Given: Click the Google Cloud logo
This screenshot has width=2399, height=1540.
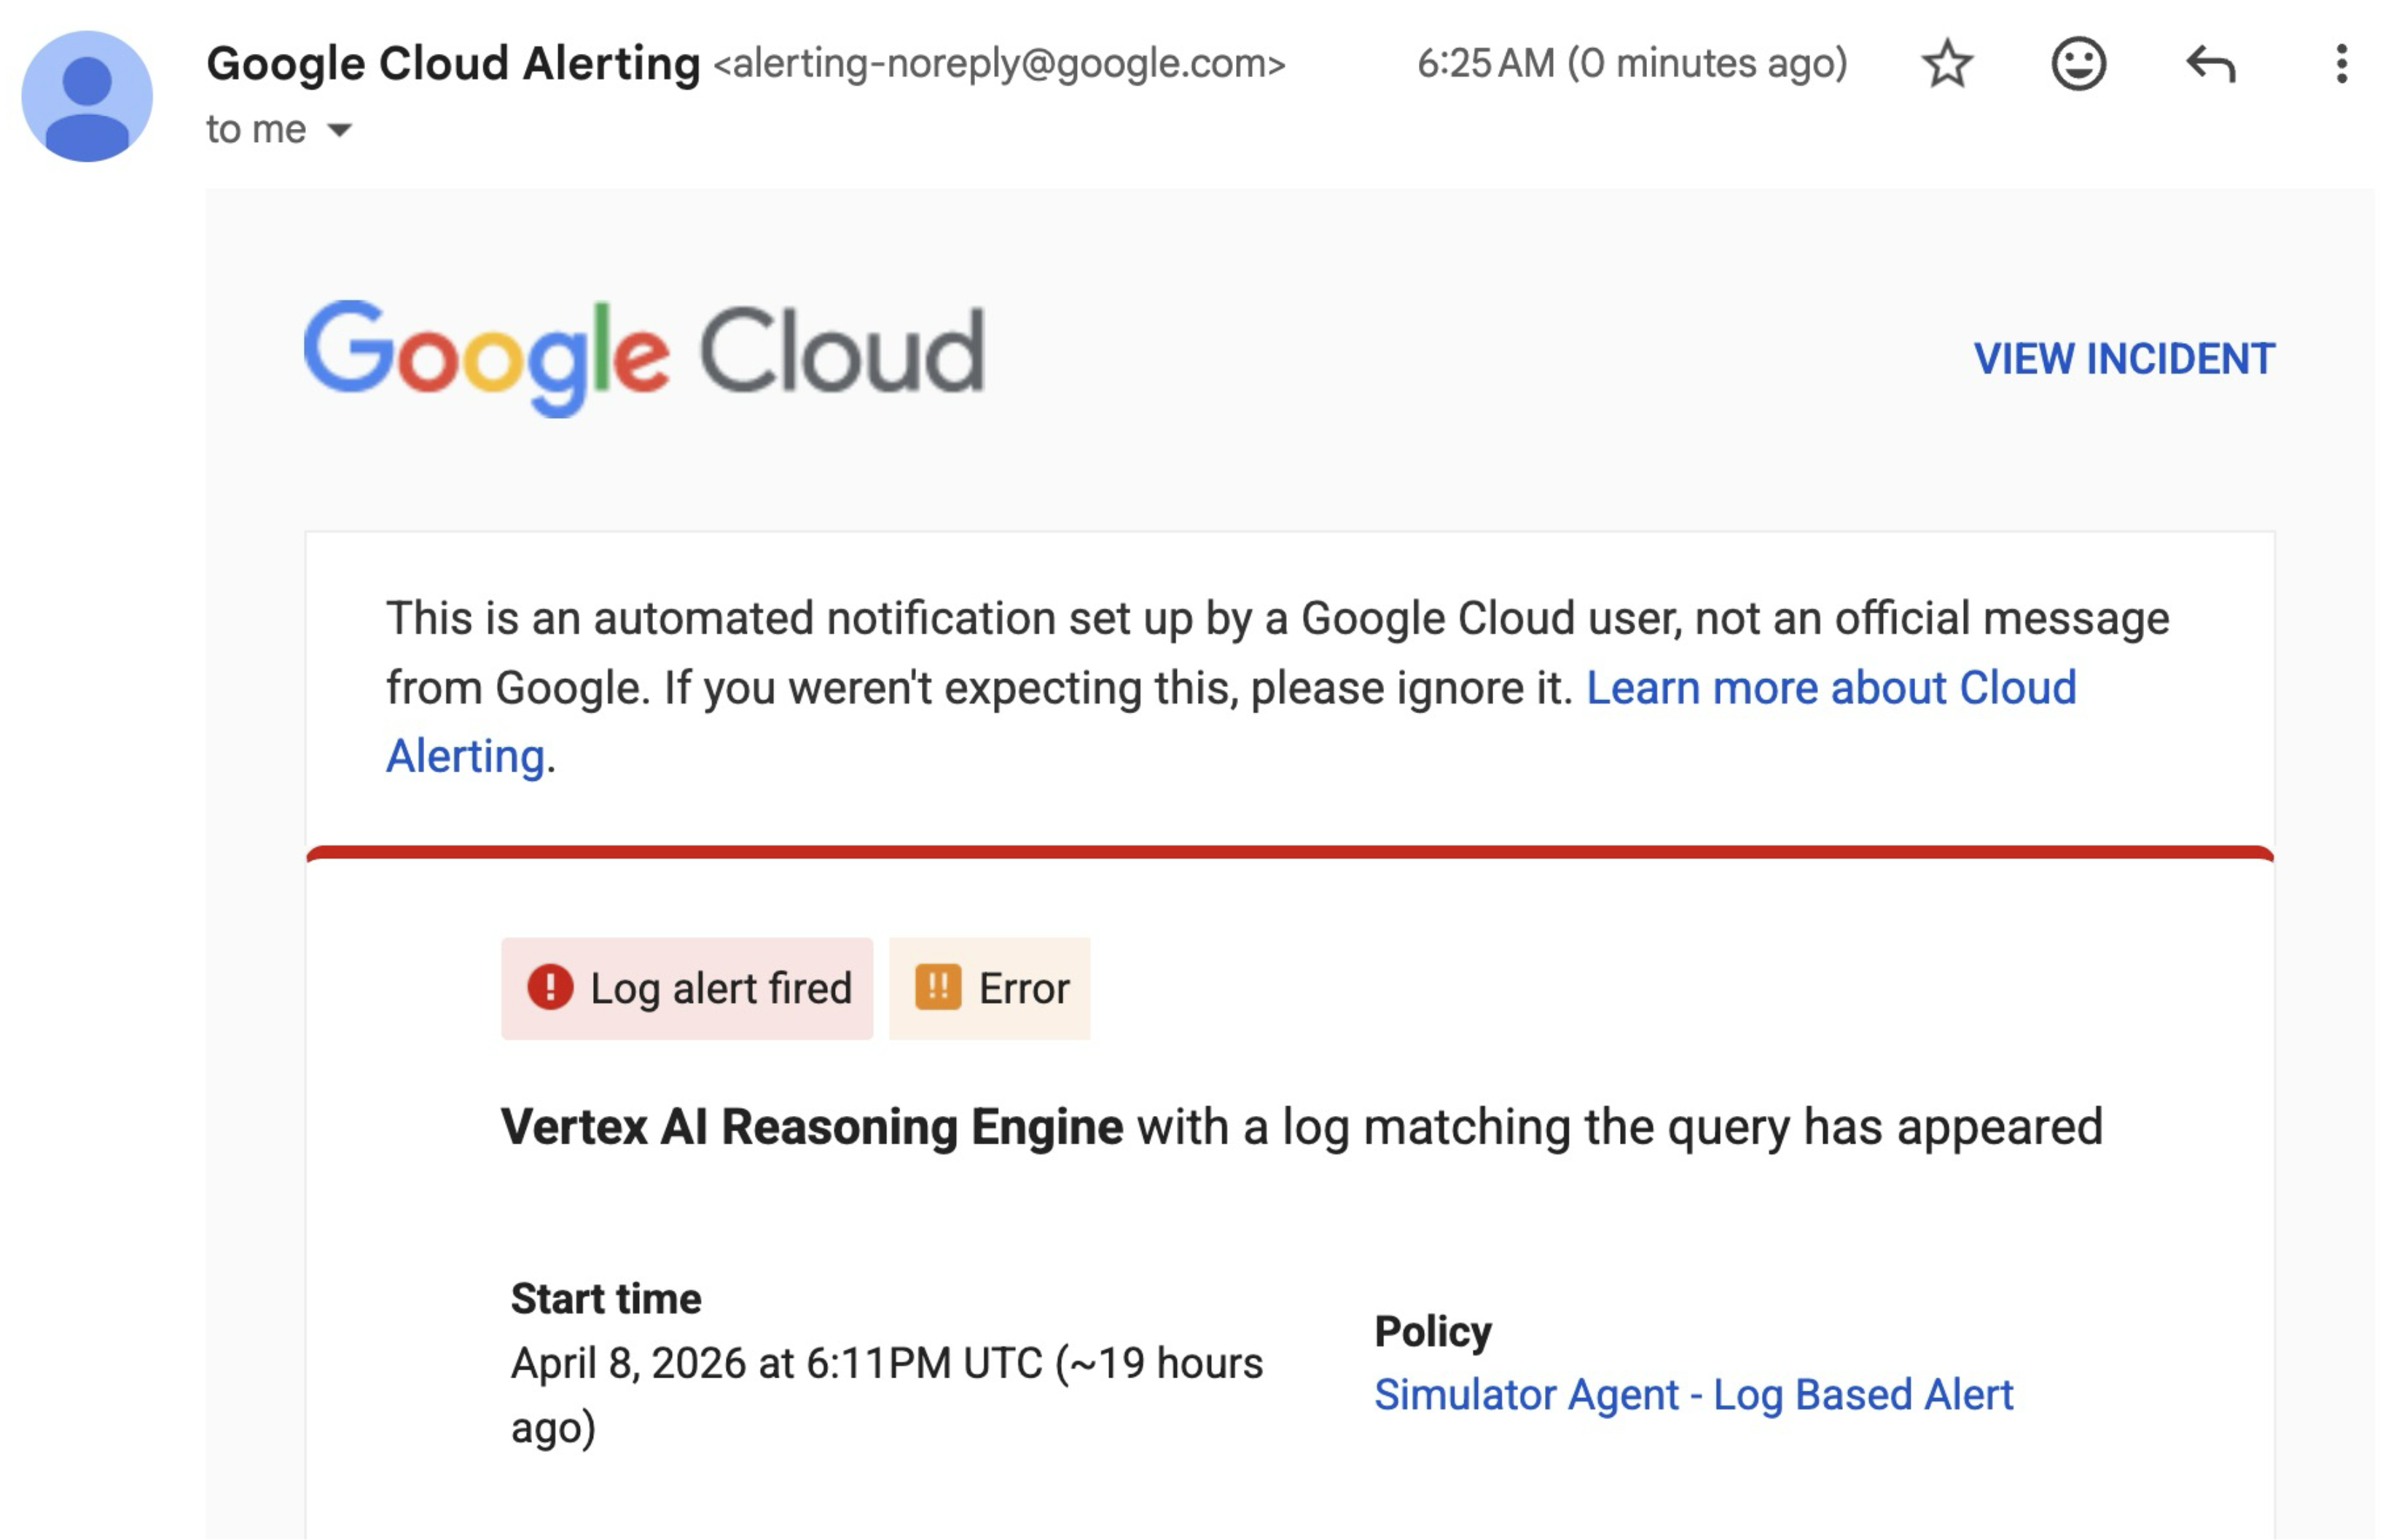Looking at the screenshot, I should click(643, 356).
